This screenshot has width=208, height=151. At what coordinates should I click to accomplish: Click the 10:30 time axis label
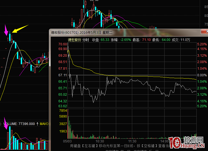coord(100,141)
